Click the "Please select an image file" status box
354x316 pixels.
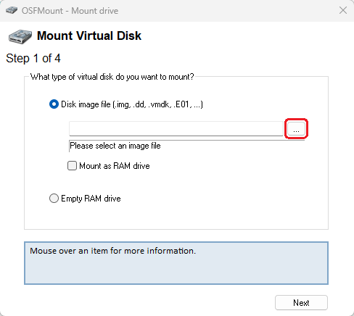(x=186, y=146)
